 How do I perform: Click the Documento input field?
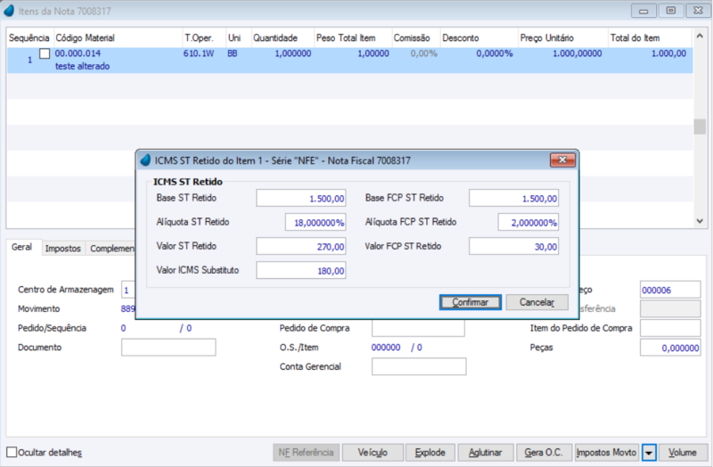pyautogui.click(x=168, y=348)
